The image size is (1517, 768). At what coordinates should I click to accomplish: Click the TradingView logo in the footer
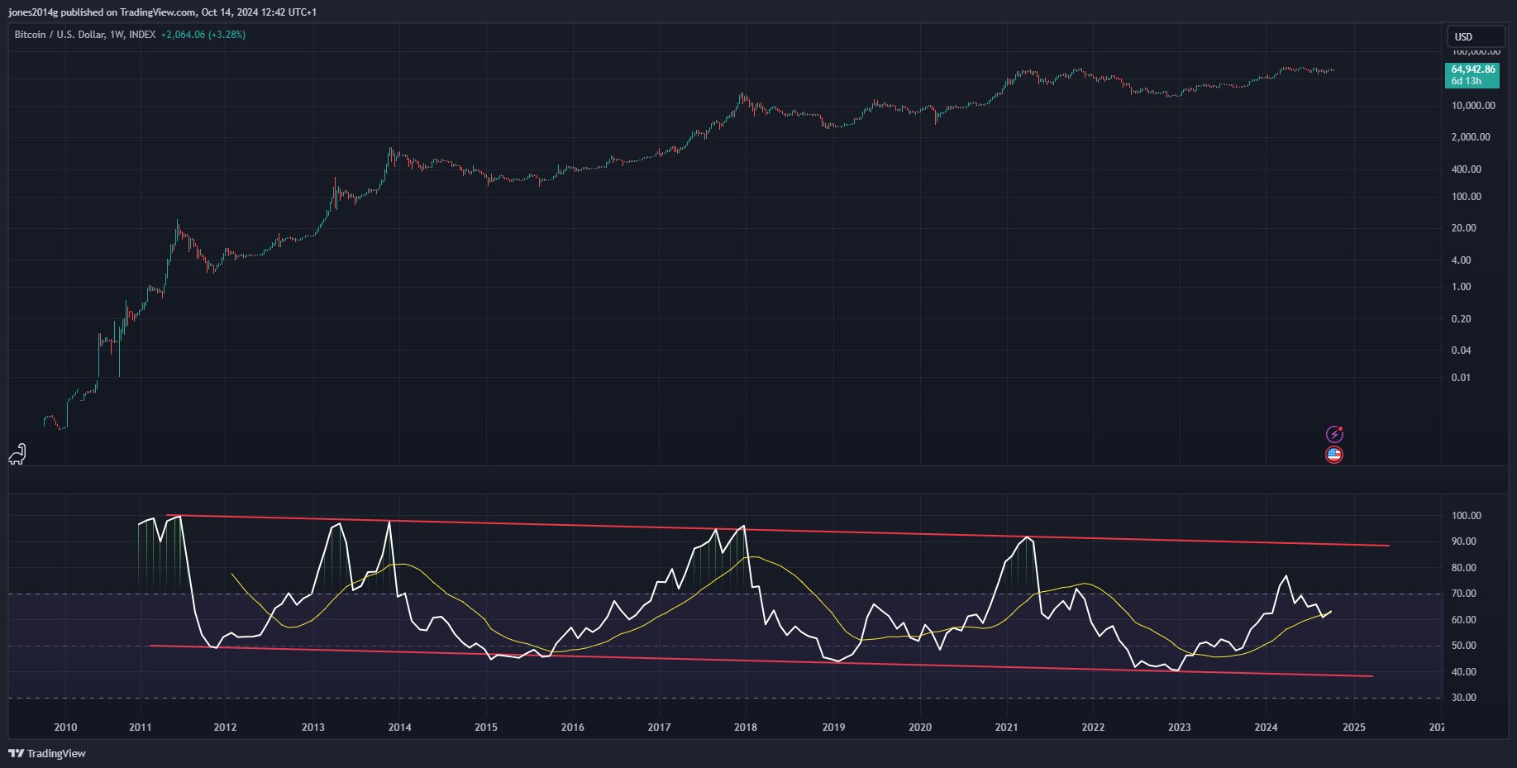pyautogui.click(x=47, y=753)
